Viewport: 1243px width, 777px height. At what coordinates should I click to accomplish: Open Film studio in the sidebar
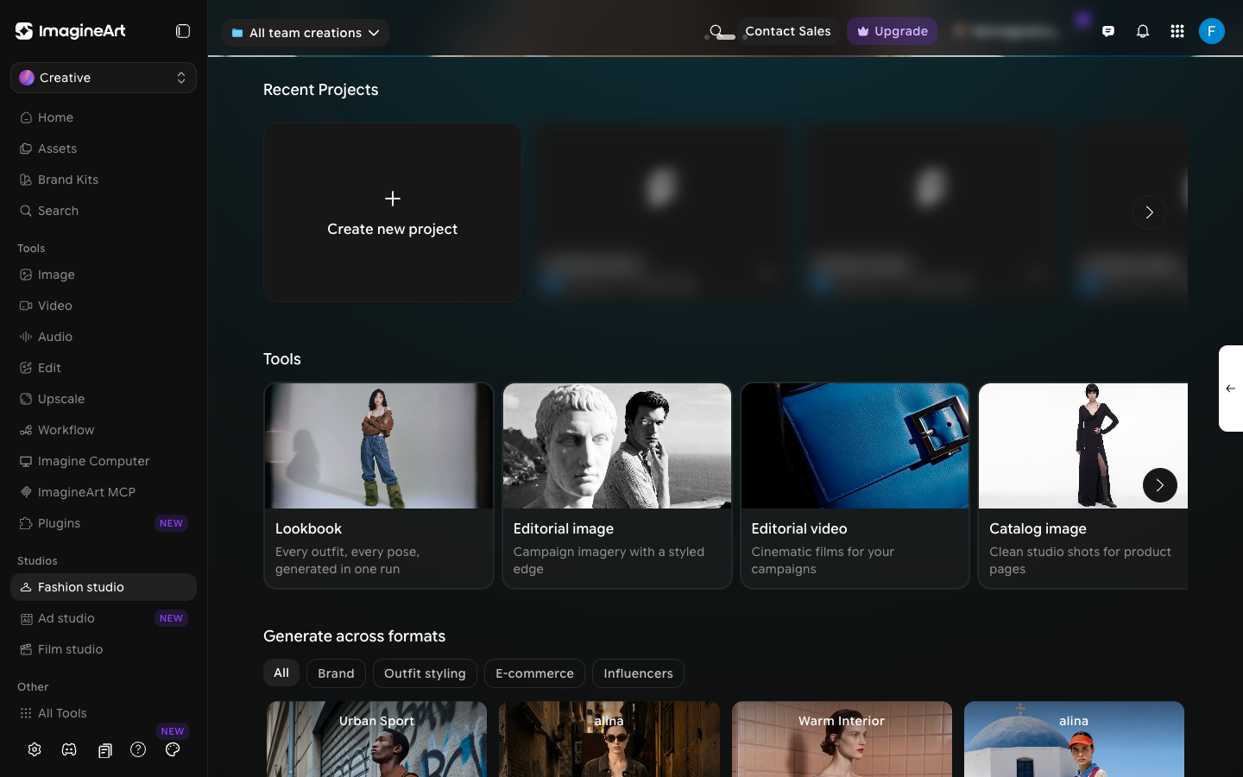pyautogui.click(x=104, y=649)
